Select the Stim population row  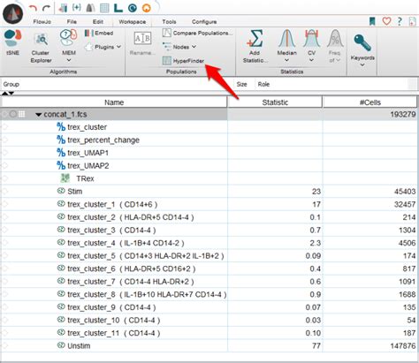209,192
